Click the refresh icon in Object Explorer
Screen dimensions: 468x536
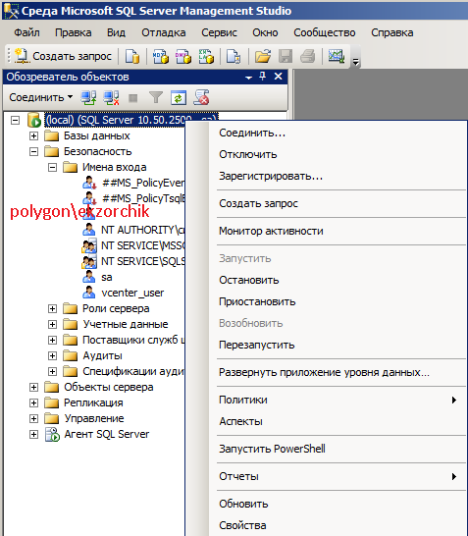[x=179, y=98]
